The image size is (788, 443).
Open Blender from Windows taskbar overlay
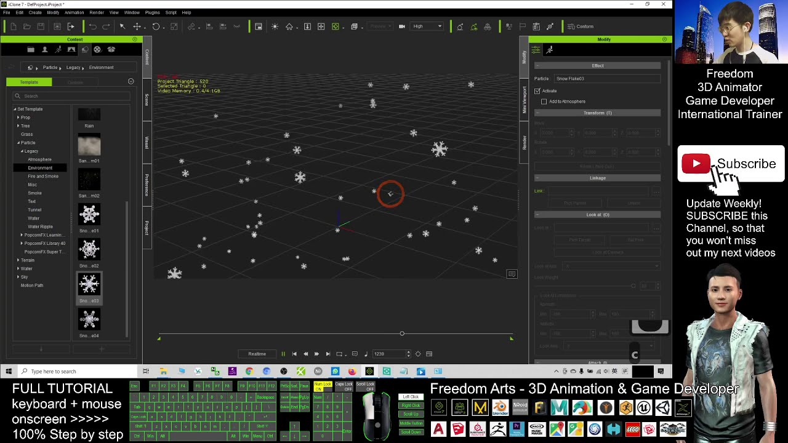[x=499, y=407]
